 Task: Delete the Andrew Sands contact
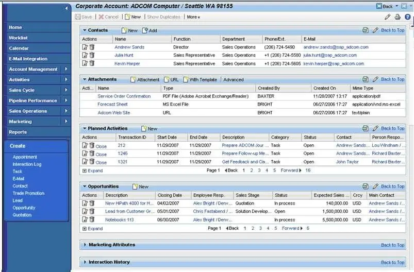(x=92, y=47)
